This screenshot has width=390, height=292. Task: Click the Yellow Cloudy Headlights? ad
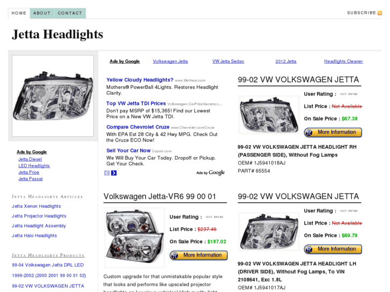coord(140,80)
